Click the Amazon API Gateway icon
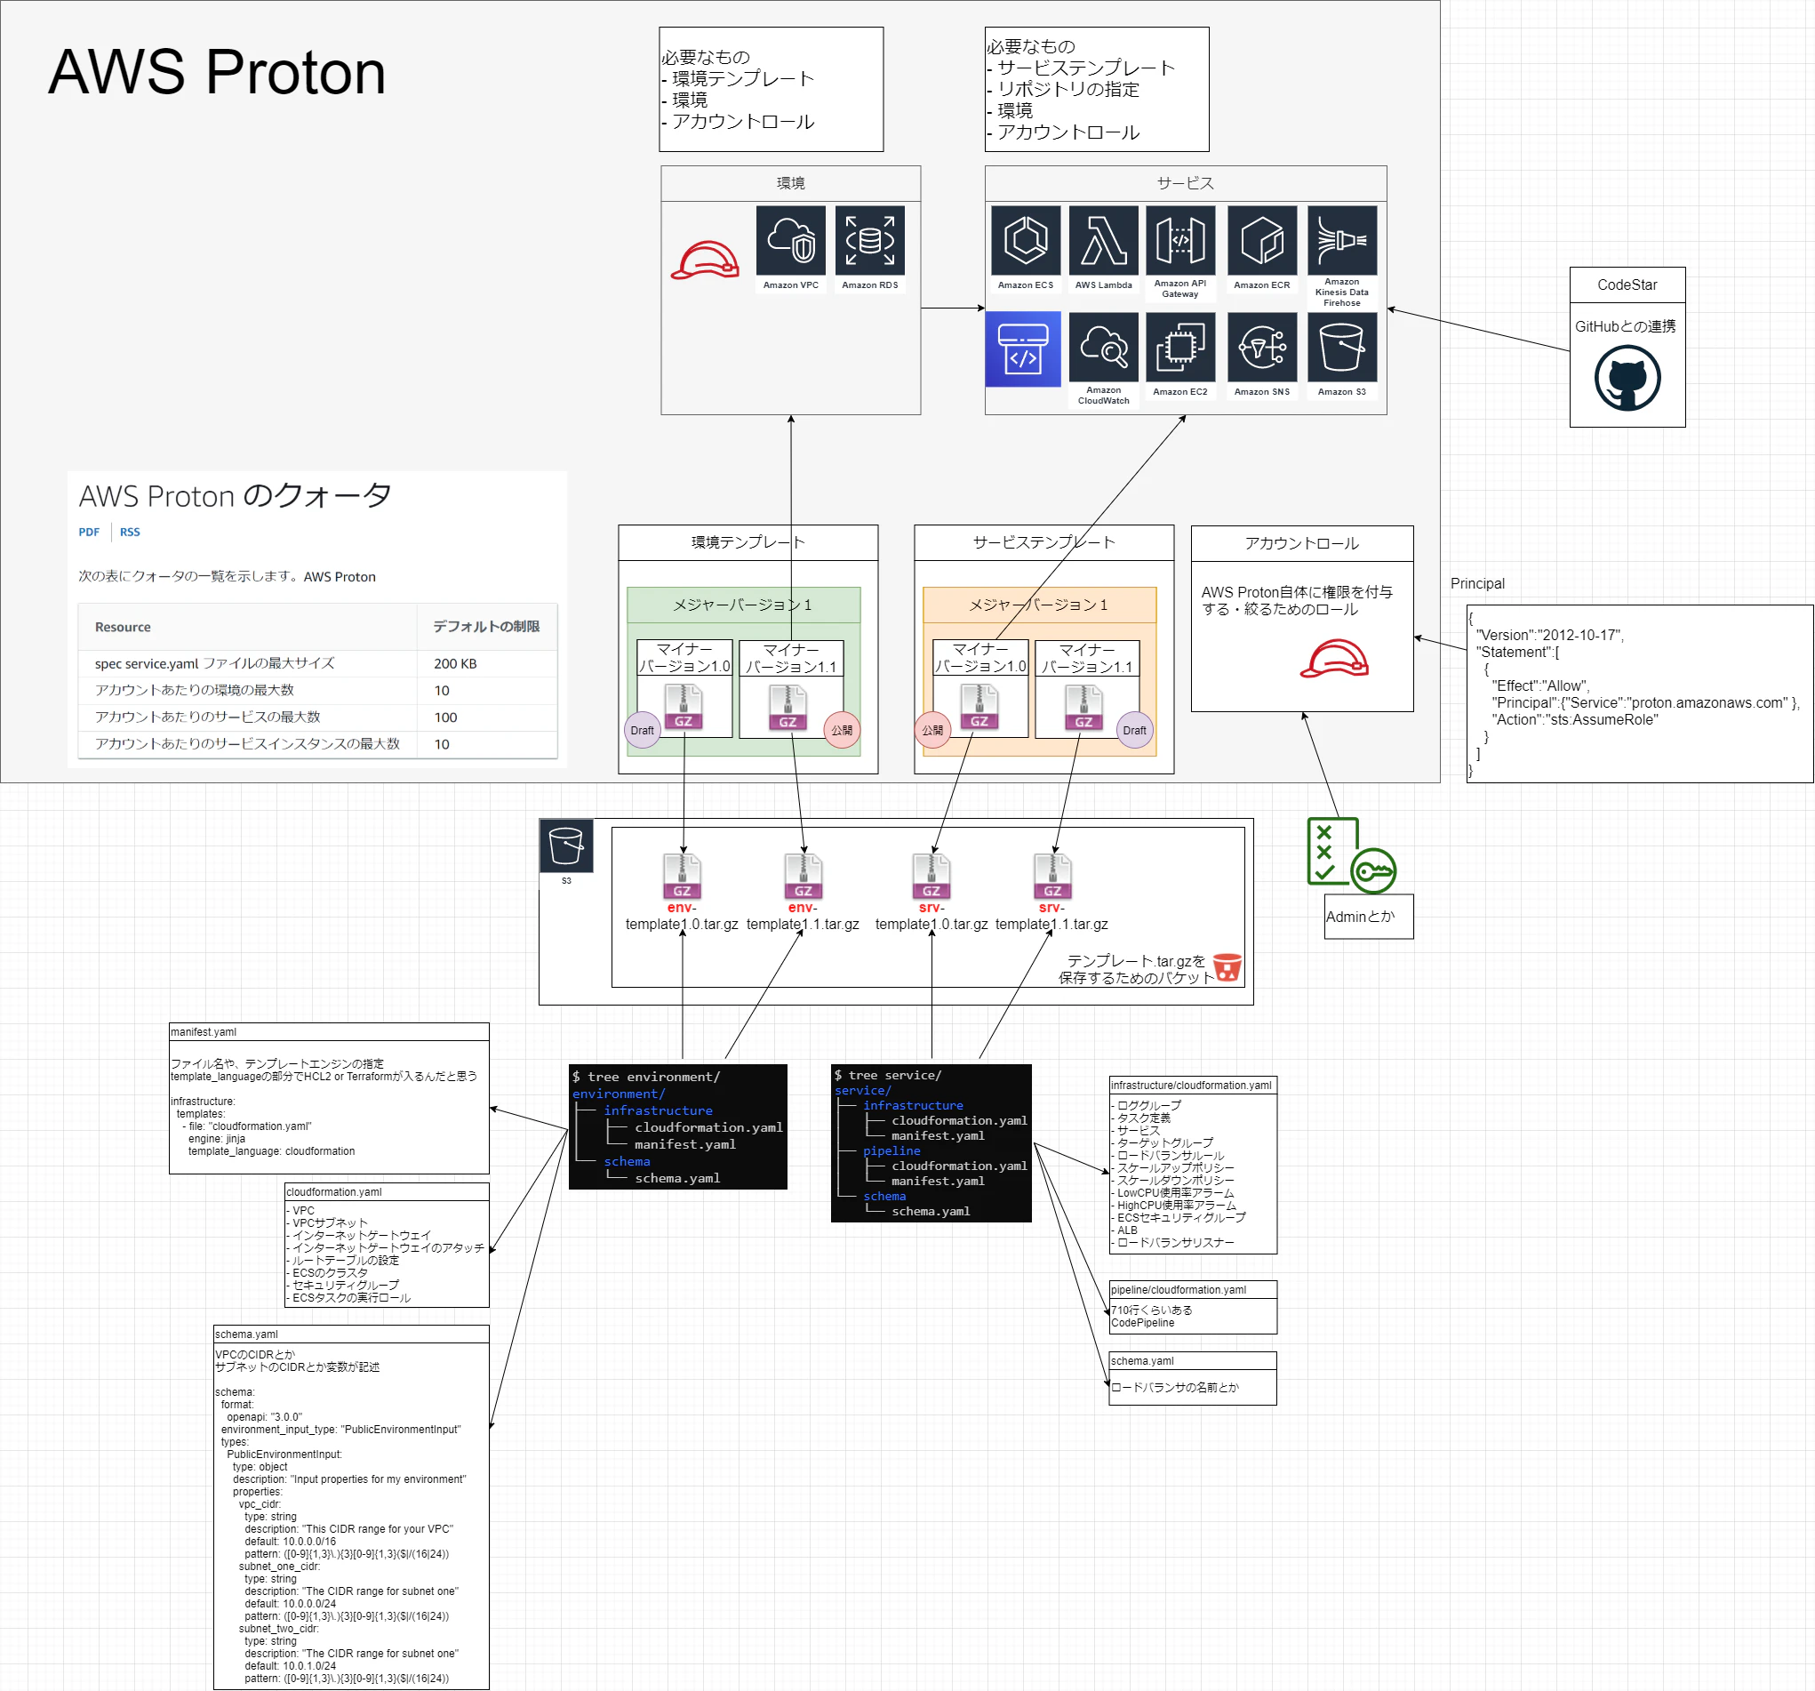1815x1691 pixels. (1179, 241)
